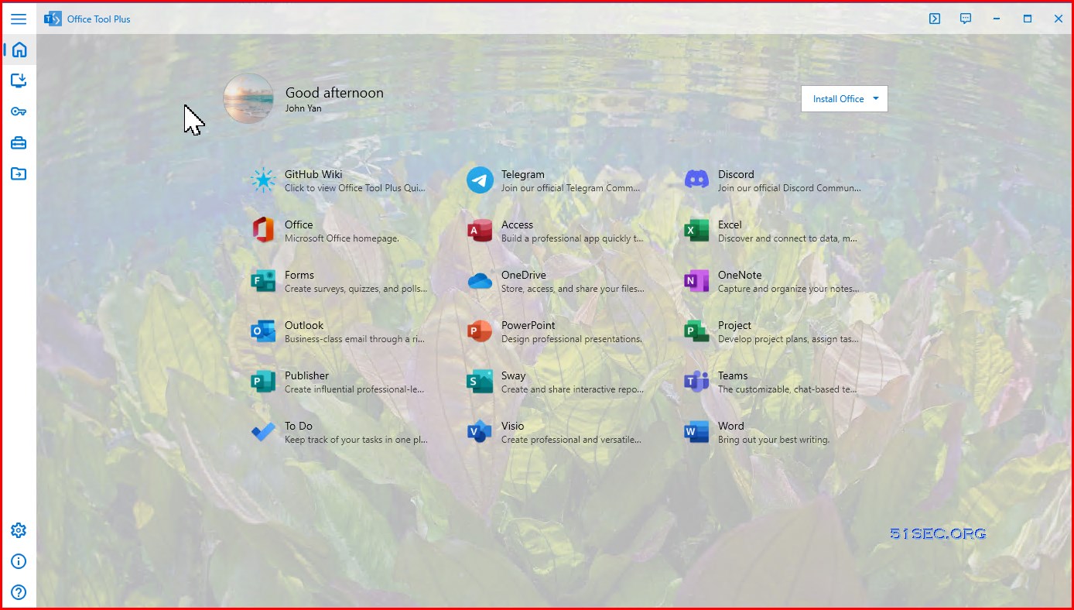Open the Visio link title
The height and width of the screenshot is (610, 1074).
pyautogui.click(x=513, y=426)
